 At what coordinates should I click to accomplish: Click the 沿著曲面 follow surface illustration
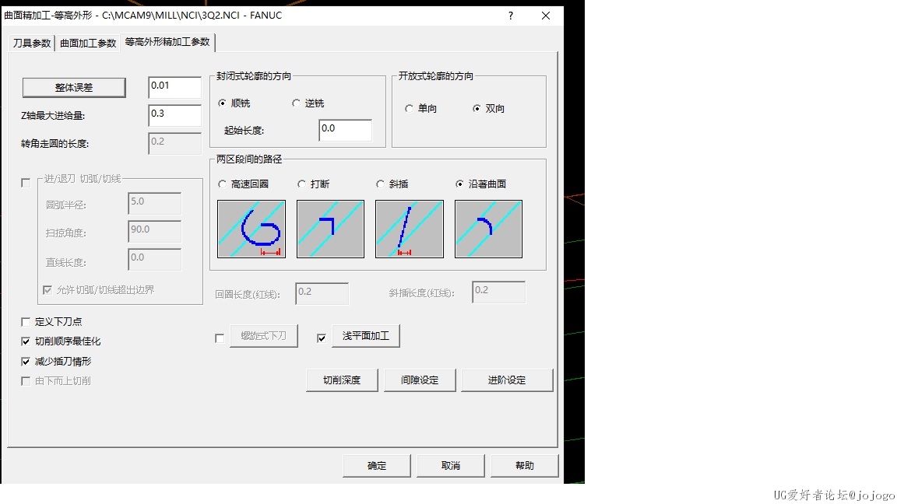pos(488,229)
